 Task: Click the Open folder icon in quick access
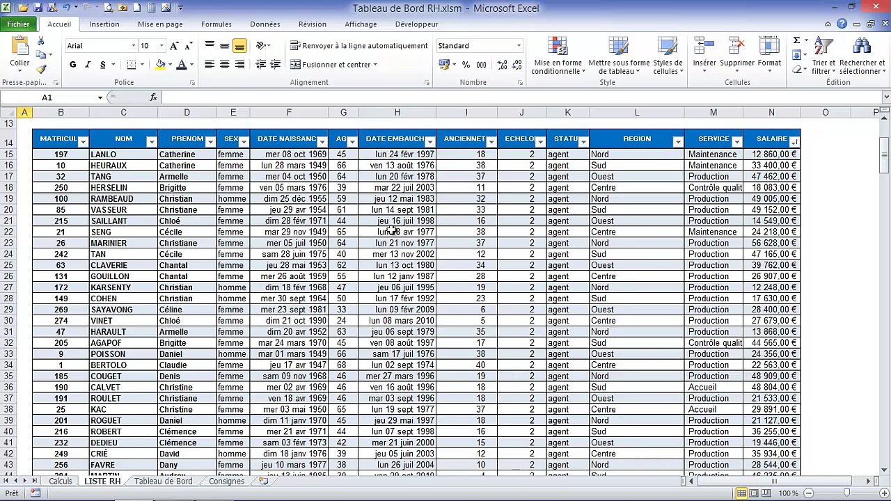(x=23, y=8)
